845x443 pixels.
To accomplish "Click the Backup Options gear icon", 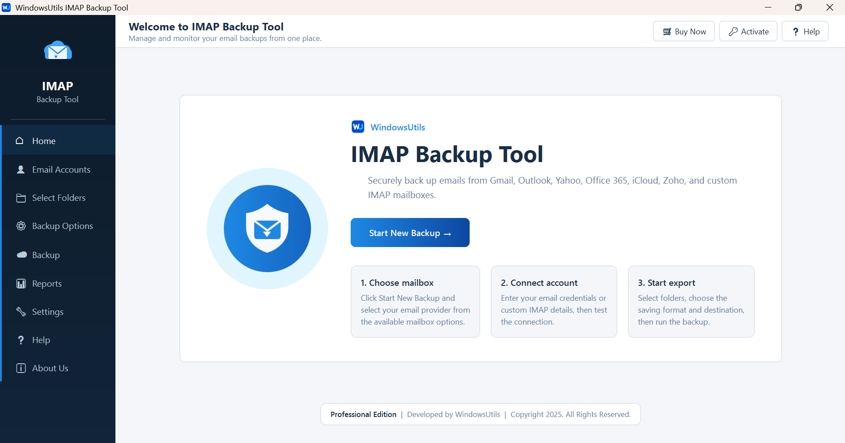I will (21, 226).
